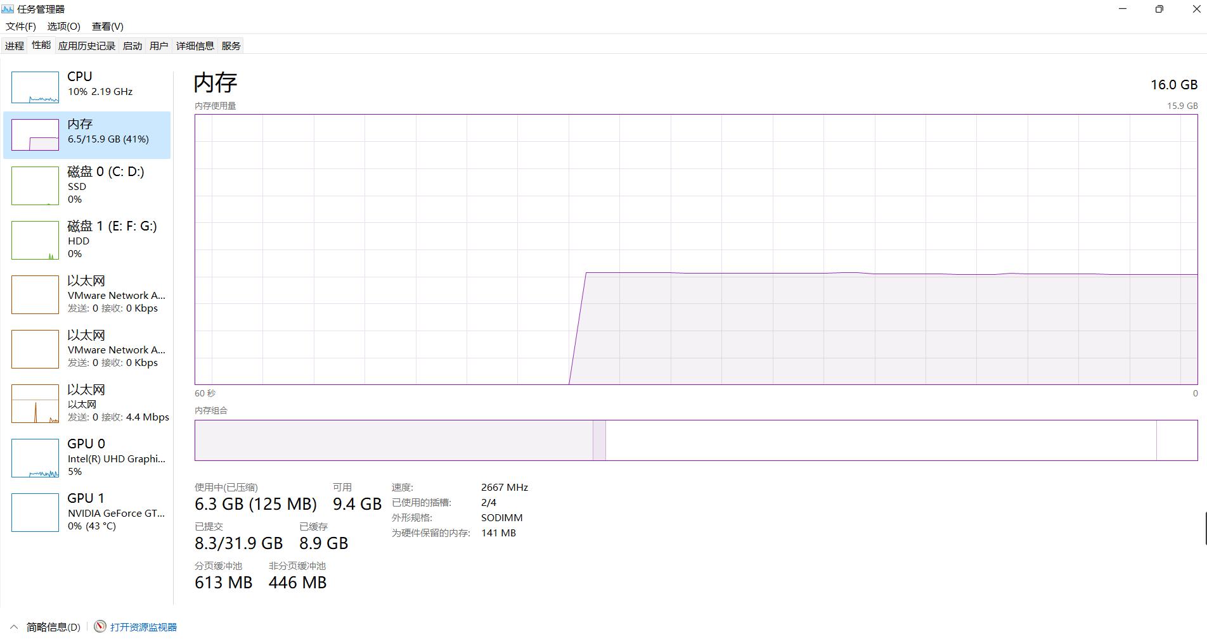Click the NVIDIA GeForce GT... label
Viewport: 1207px width, 644px height.
(116, 514)
